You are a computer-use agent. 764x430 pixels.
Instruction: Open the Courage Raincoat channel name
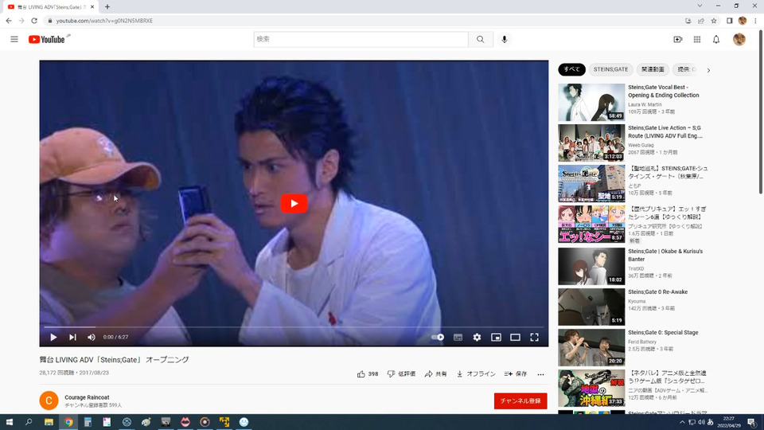tap(87, 397)
